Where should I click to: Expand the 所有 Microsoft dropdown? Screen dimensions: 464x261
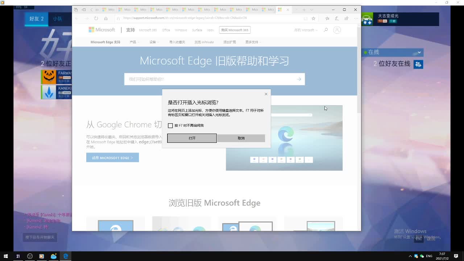(306, 30)
